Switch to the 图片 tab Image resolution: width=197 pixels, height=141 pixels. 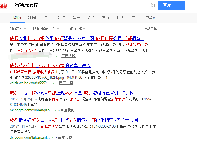tap(91, 18)
